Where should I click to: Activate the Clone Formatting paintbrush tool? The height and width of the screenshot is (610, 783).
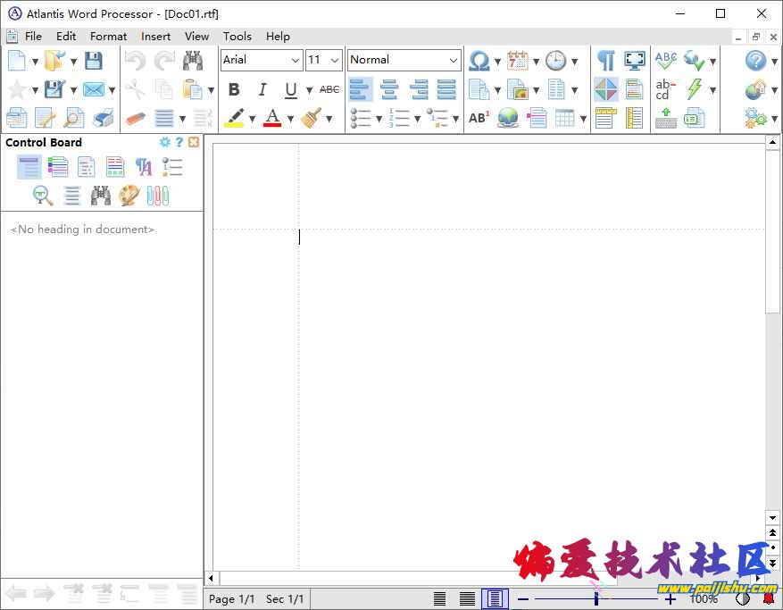pyautogui.click(x=311, y=117)
